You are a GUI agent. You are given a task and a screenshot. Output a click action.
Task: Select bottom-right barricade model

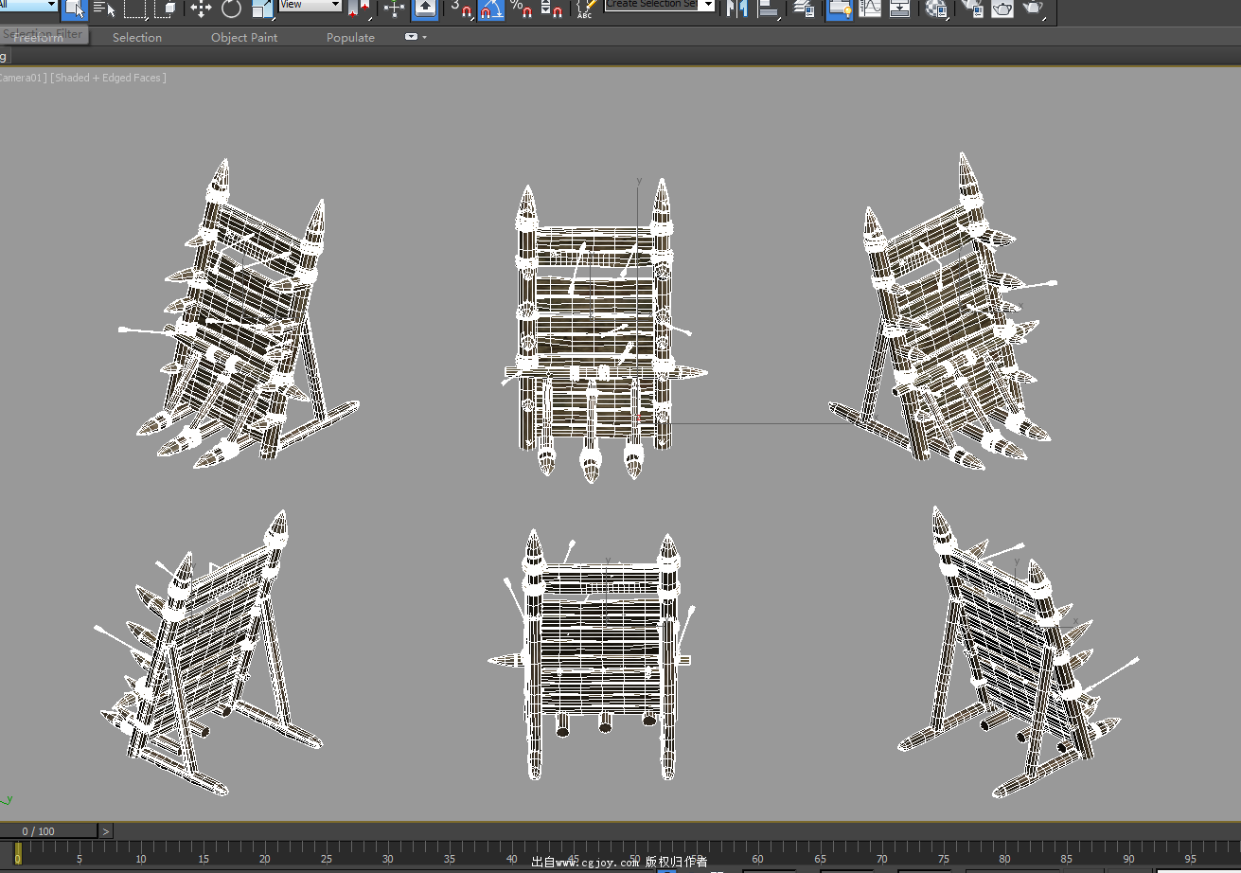1018,653
